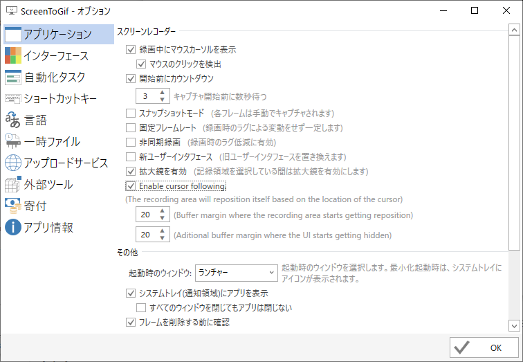The width and height of the screenshot is (523, 362).
Task: Switch to the 自動化タスク tab
Action: click(59, 78)
